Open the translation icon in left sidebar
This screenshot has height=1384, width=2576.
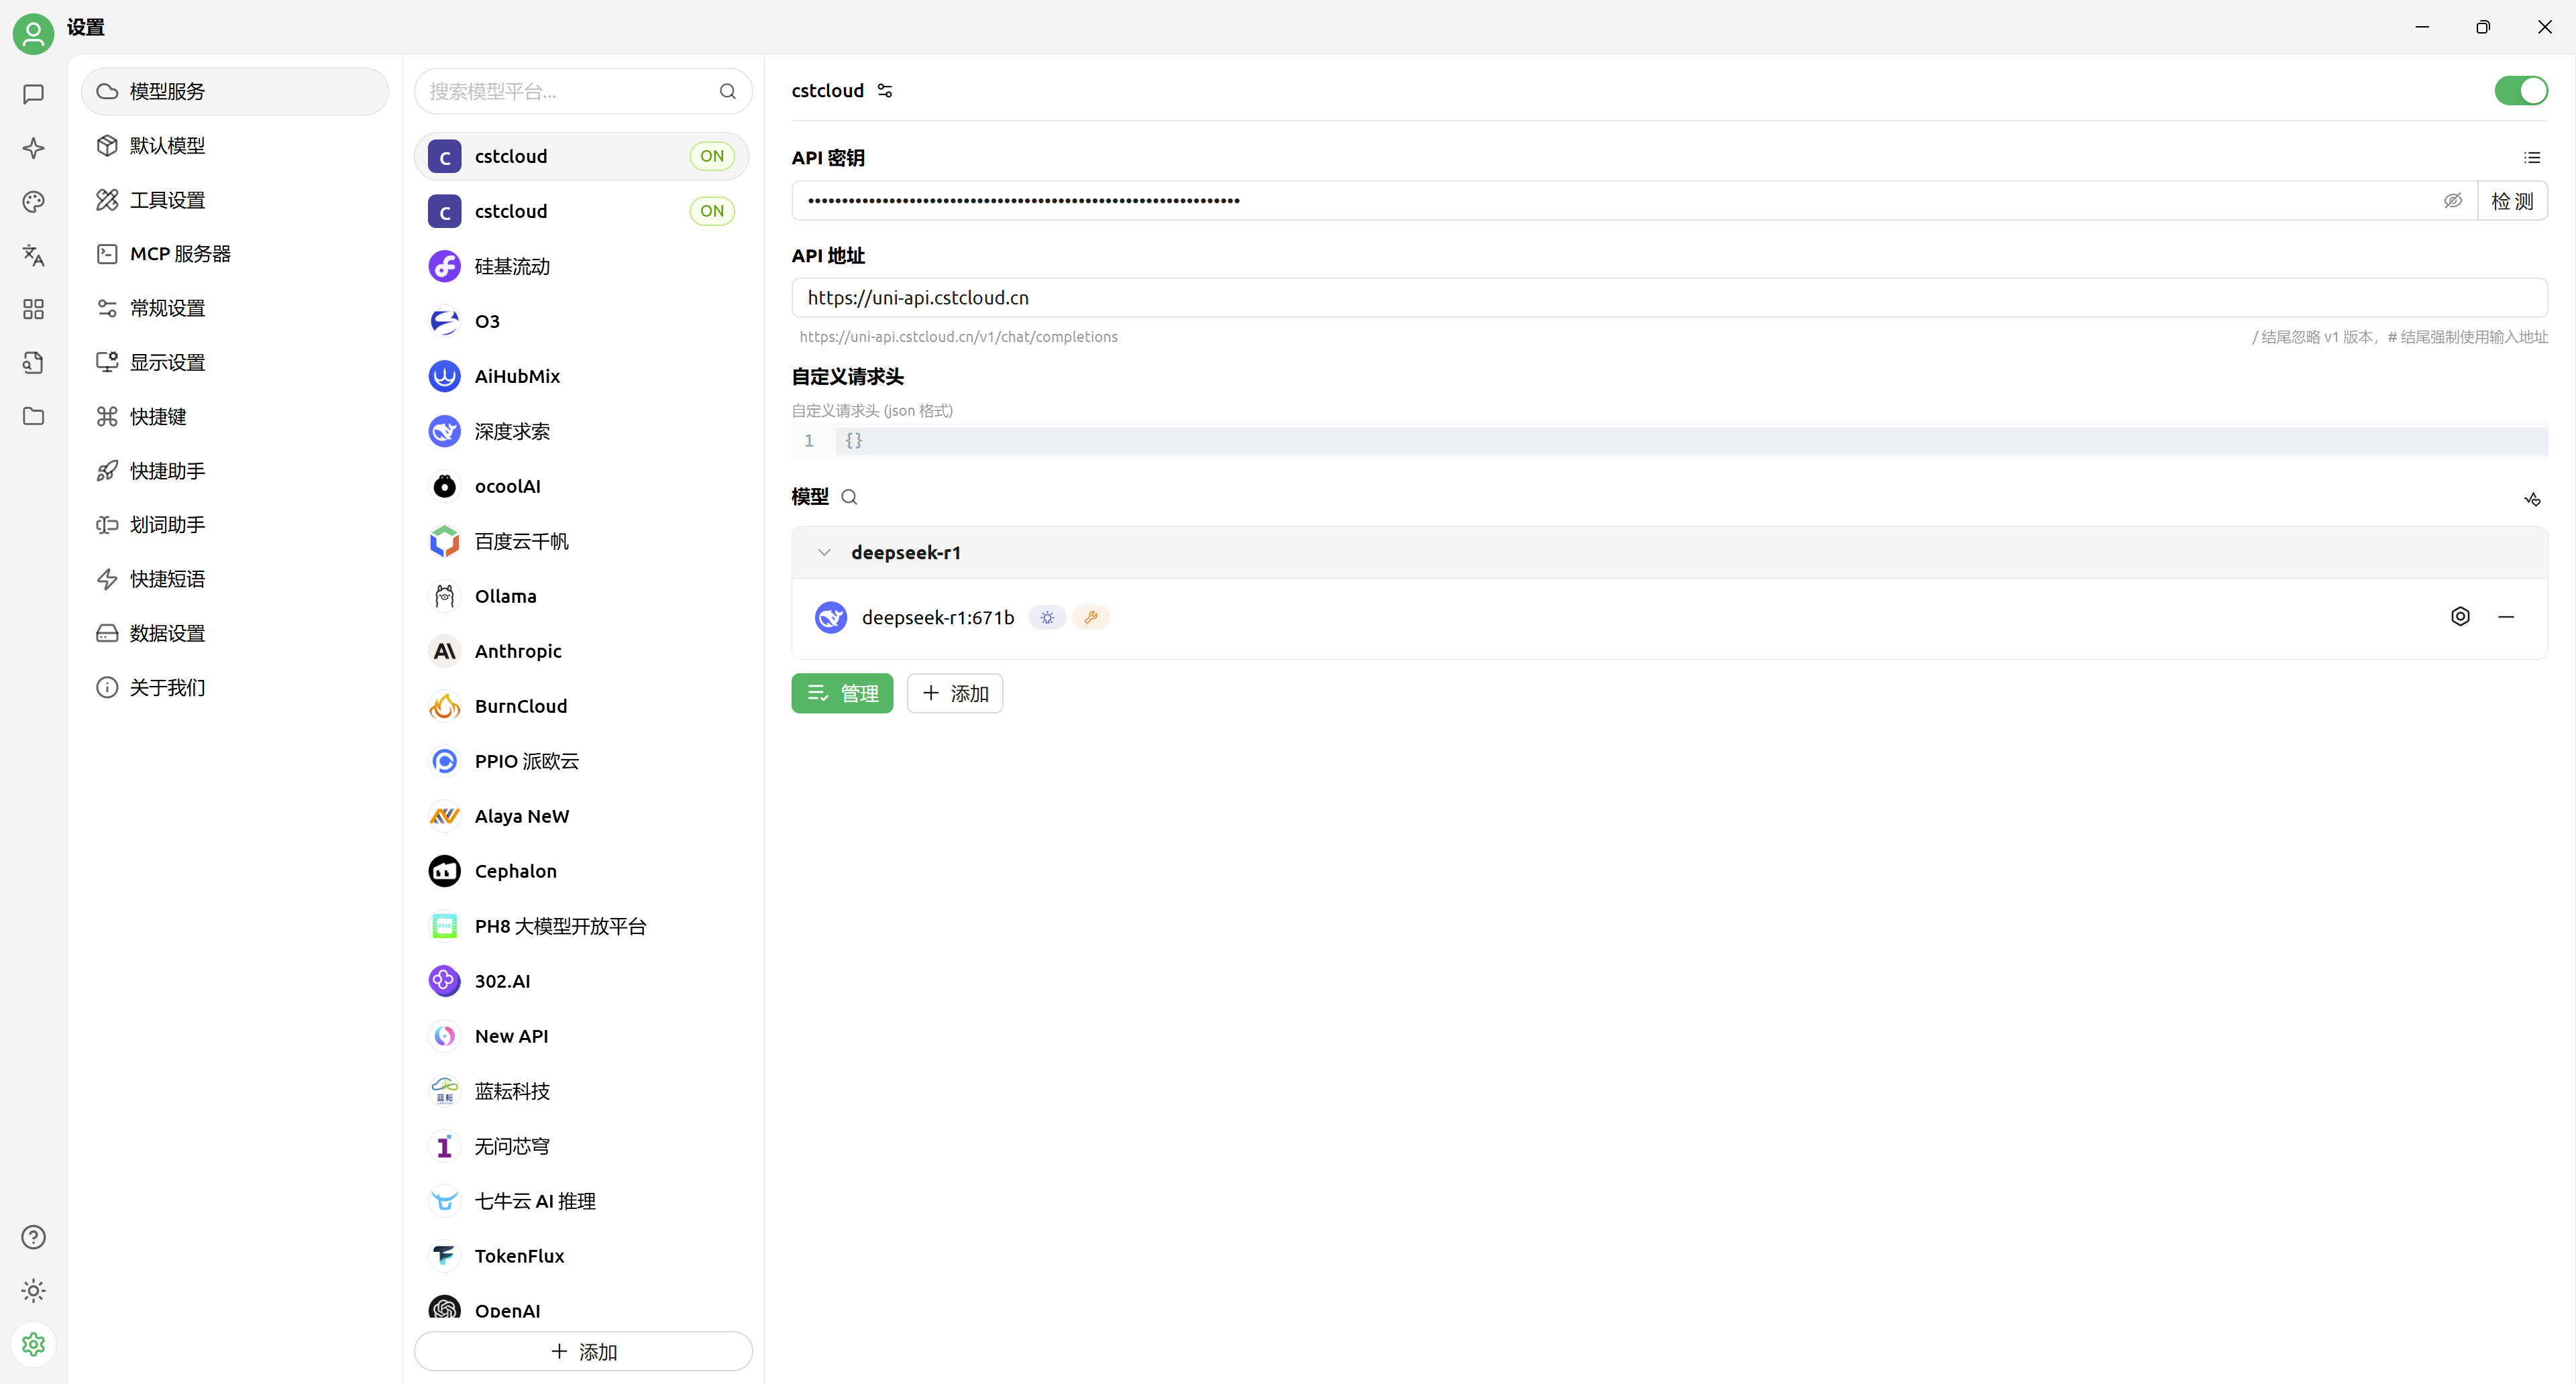(33, 256)
